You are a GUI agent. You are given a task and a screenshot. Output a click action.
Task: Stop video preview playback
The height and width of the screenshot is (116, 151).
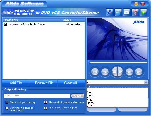114,72
